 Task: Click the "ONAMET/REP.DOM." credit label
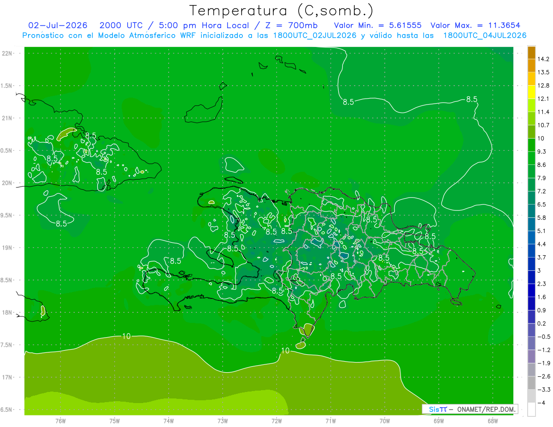[x=485, y=409]
